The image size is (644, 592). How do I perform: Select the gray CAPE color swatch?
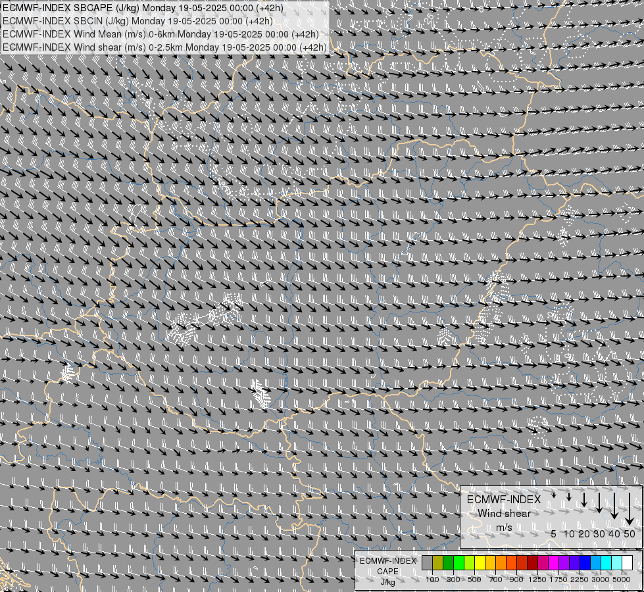point(427,563)
